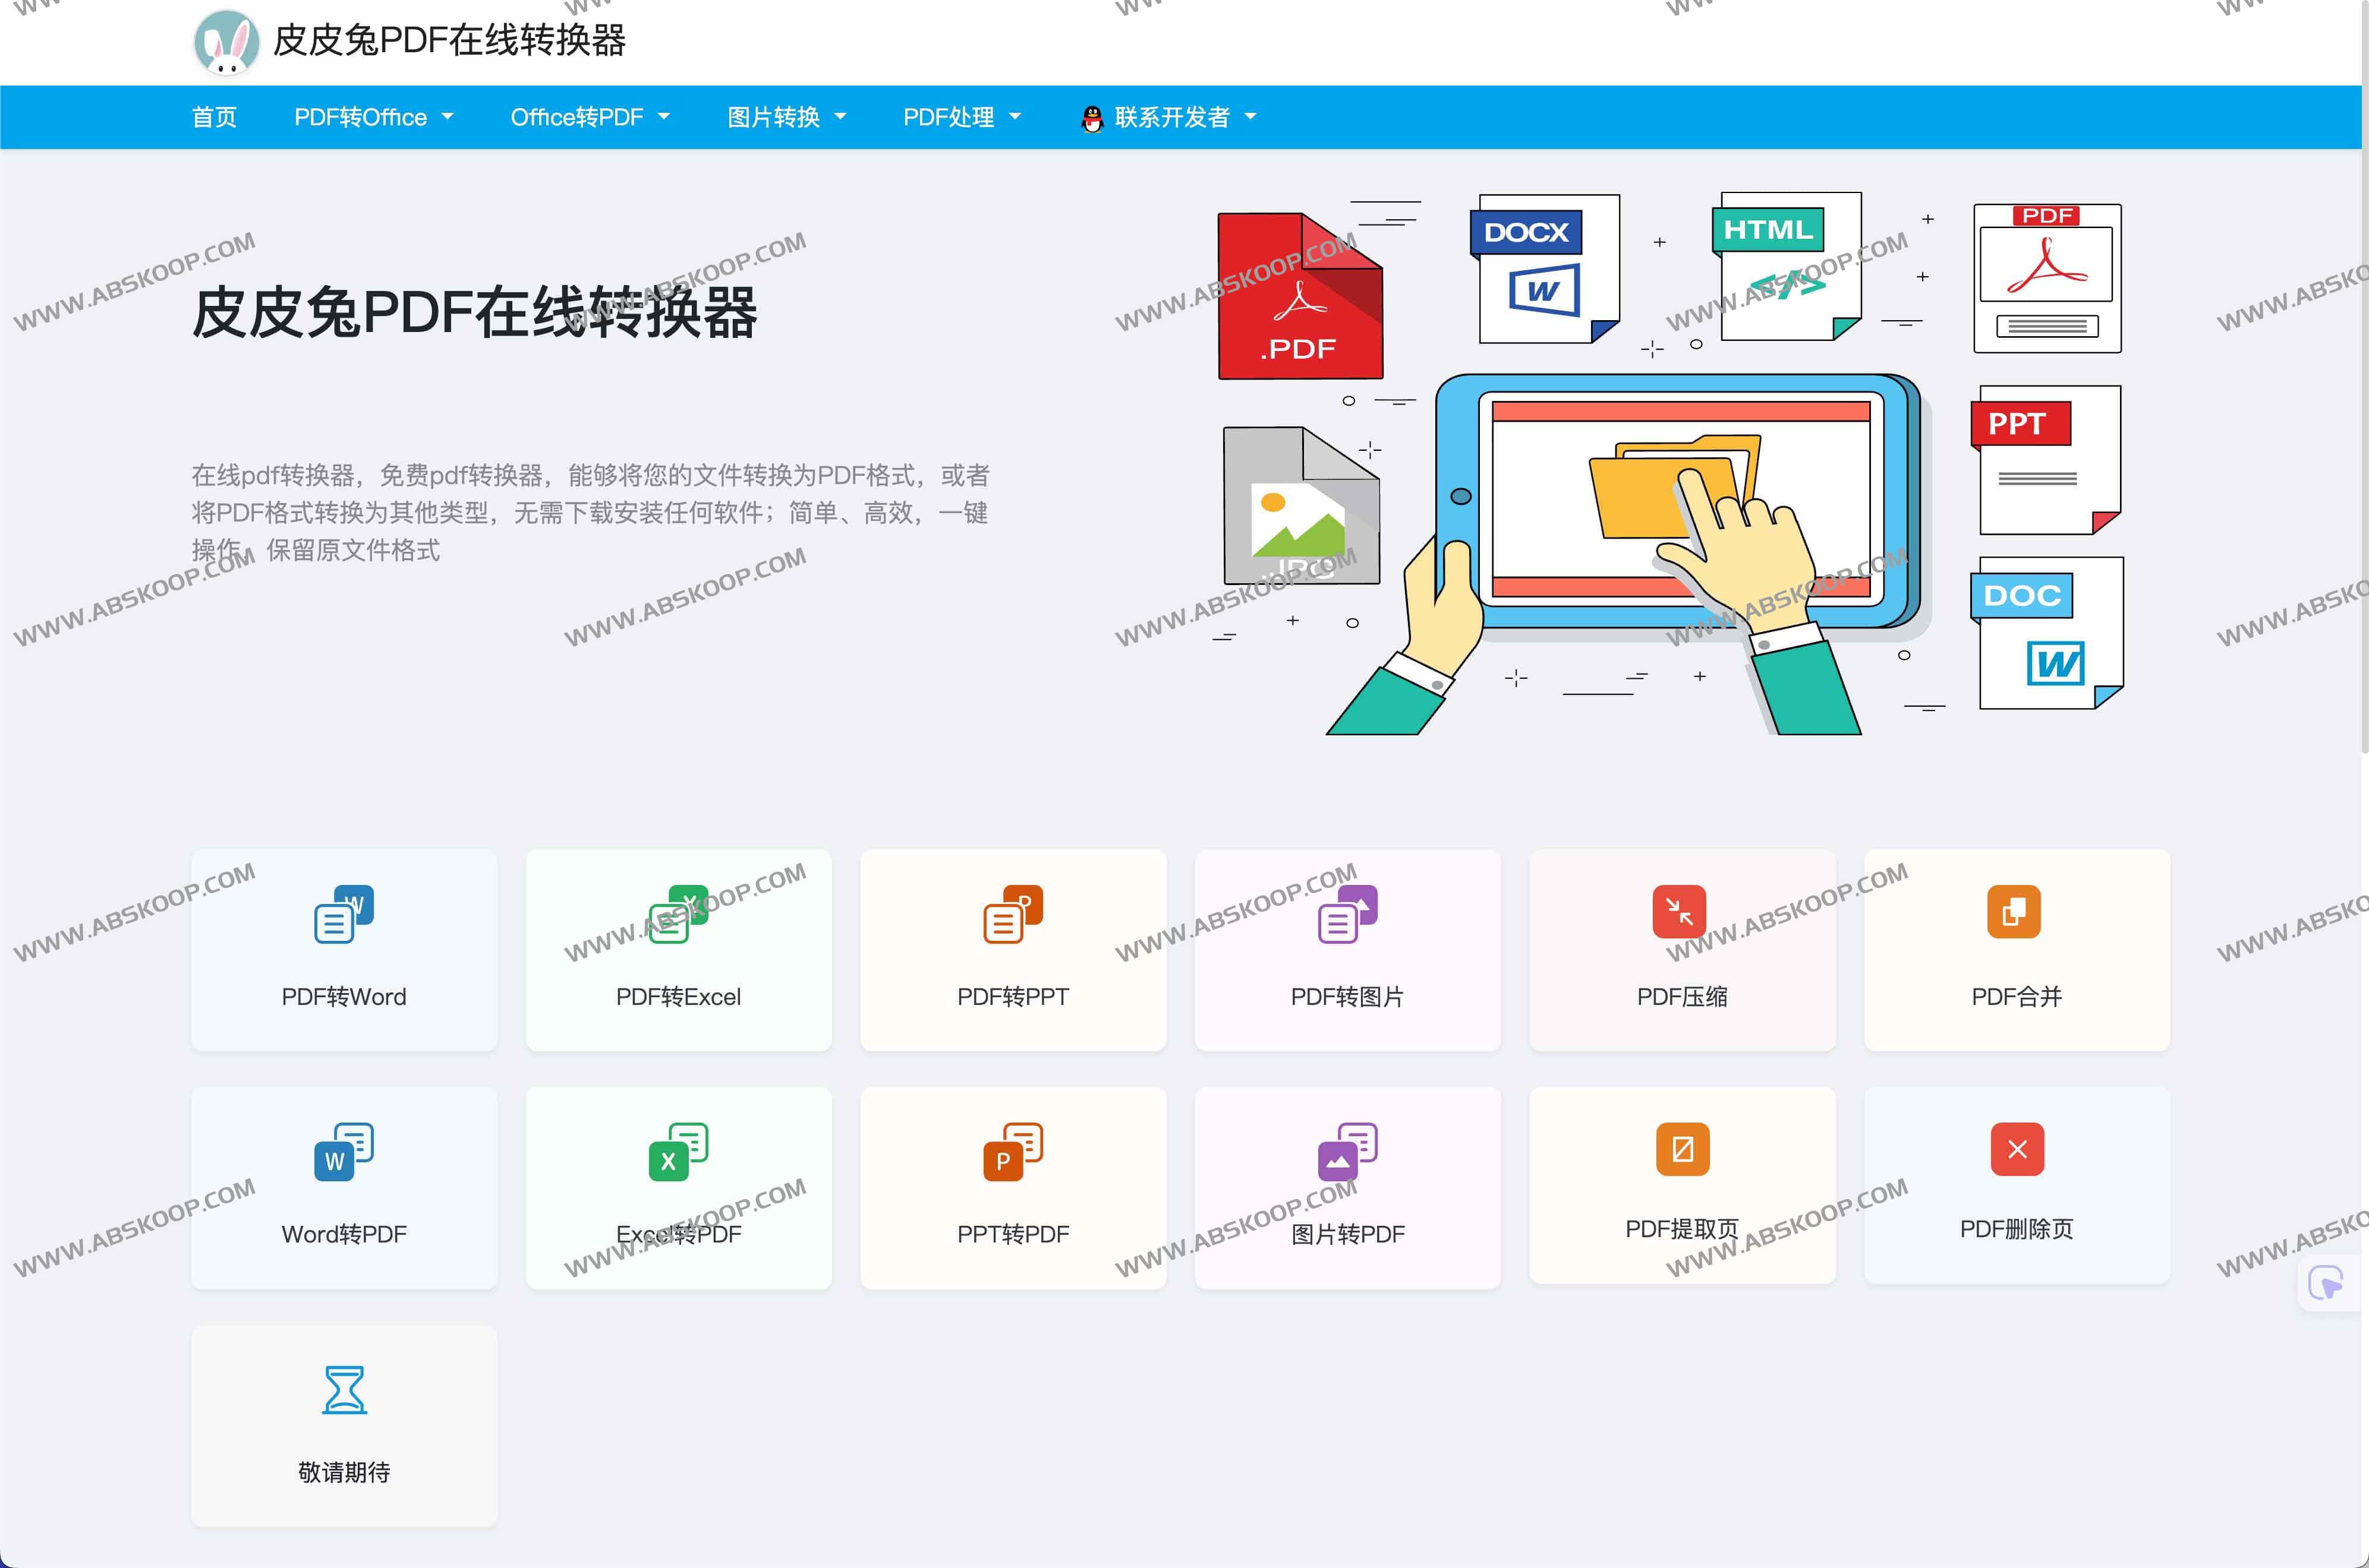
Task: Click the PDF提取页 extract page icon
Action: pos(1682,1149)
